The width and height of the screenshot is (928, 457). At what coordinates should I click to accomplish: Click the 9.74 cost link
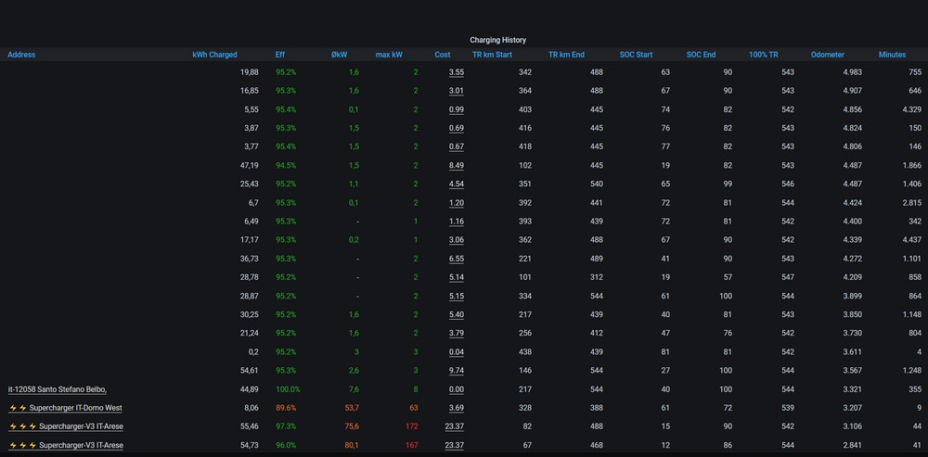click(456, 371)
